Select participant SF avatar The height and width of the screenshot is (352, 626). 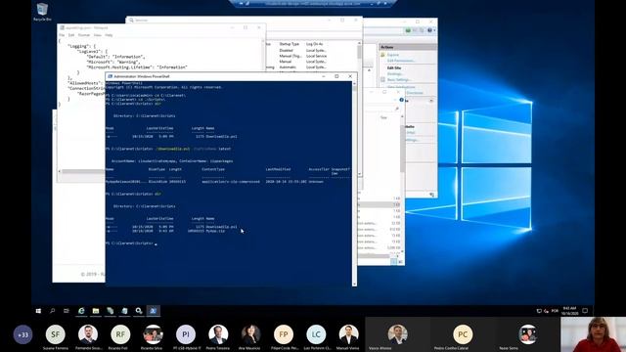tap(55, 334)
